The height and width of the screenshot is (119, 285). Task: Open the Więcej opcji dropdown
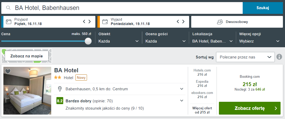click(x=259, y=41)
